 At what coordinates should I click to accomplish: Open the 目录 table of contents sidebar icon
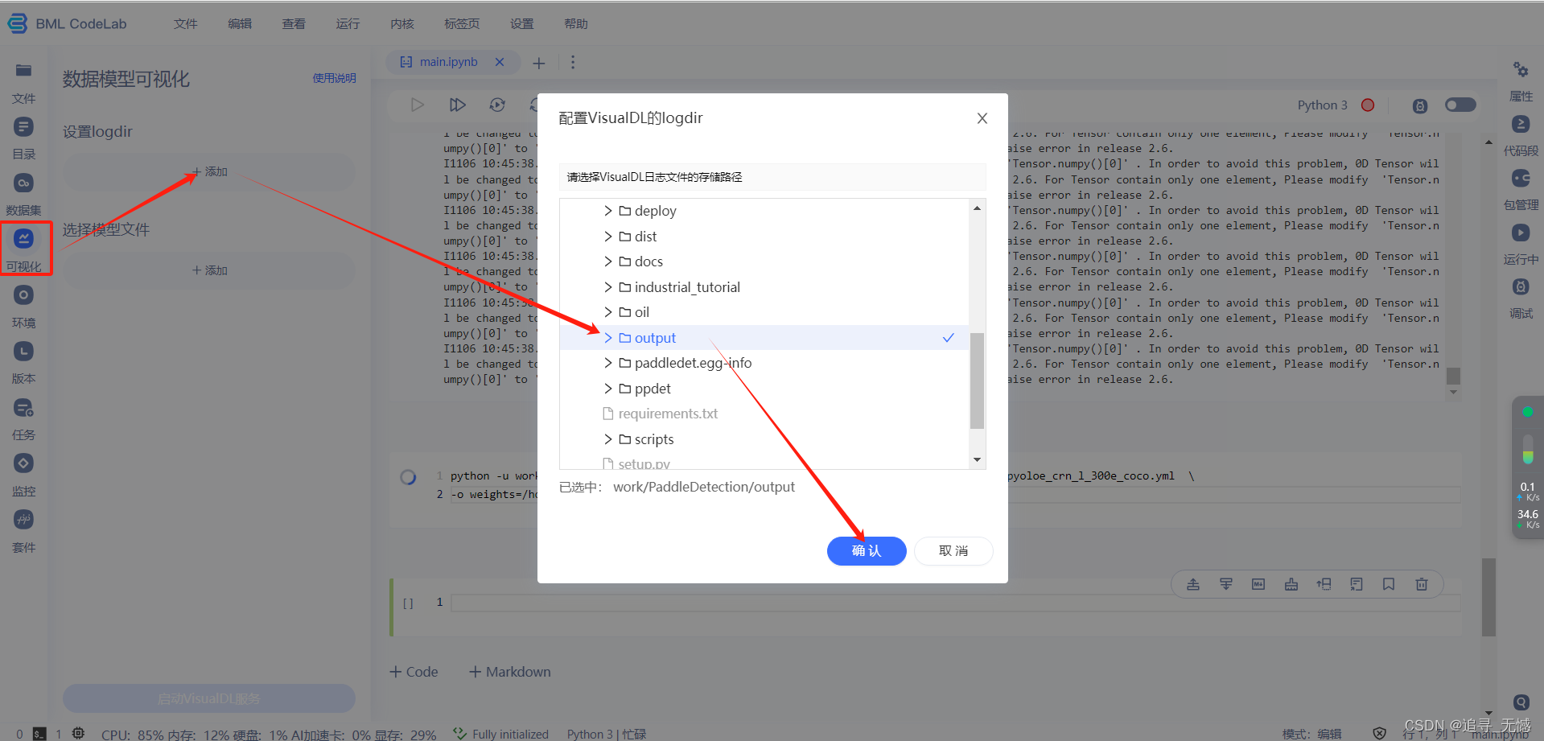coord(23,127)
